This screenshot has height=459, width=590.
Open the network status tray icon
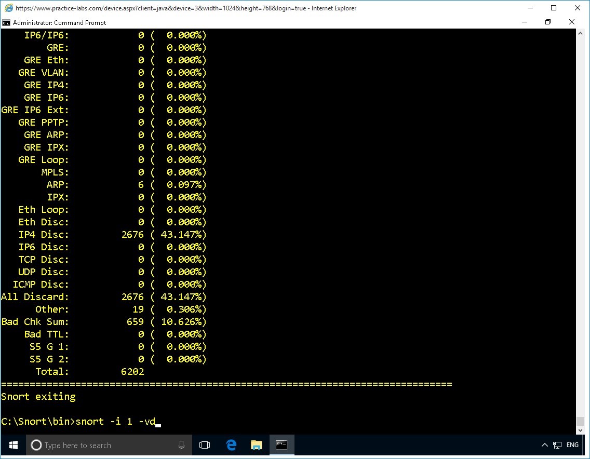pyautogui.click(x=558, y=445)
